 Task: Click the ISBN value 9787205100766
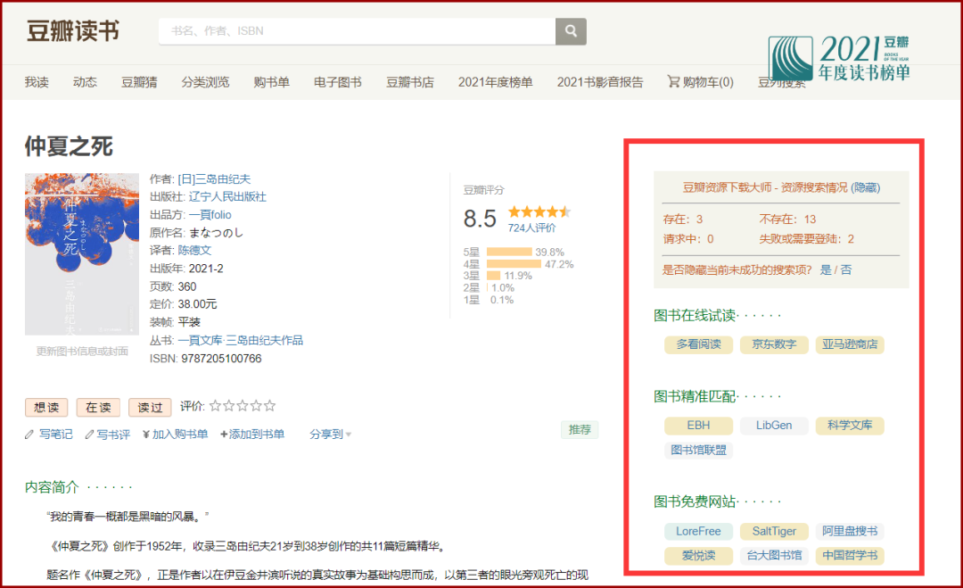tap(221, 359)
